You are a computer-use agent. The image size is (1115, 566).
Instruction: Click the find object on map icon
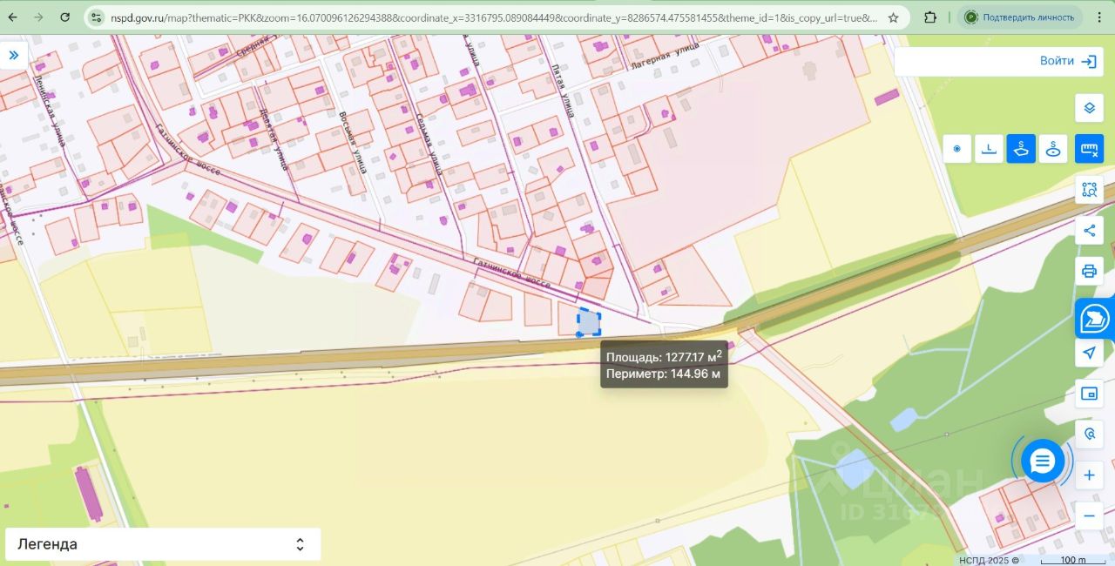pos(1089,434)
